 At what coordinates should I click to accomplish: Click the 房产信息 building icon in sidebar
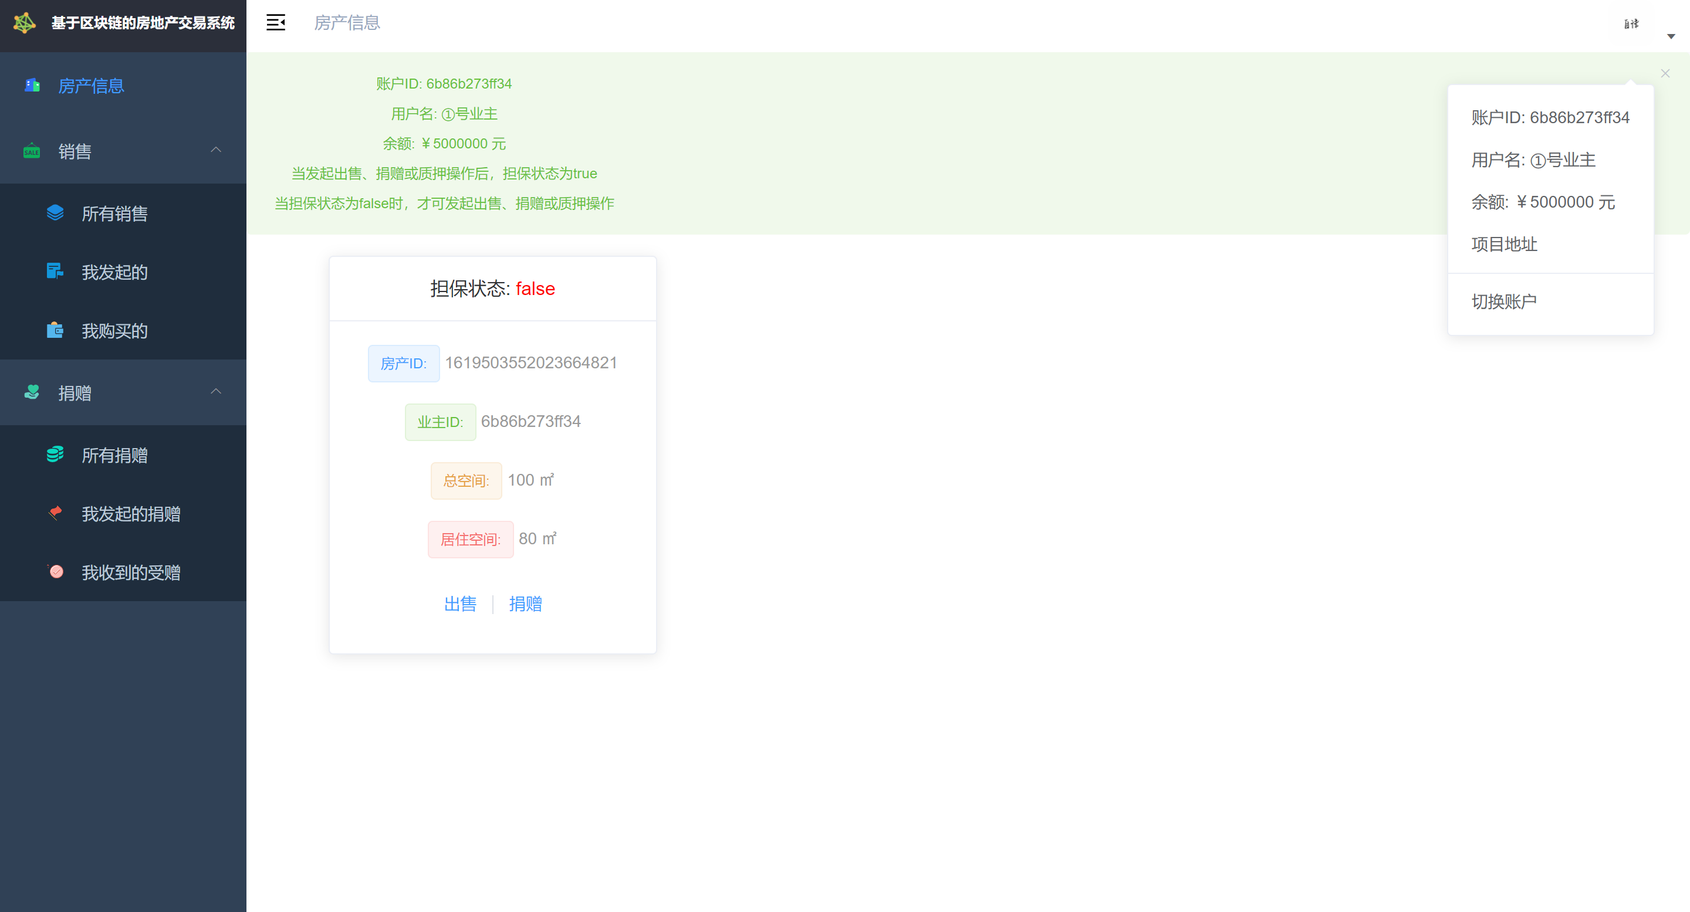coord(32,85)
